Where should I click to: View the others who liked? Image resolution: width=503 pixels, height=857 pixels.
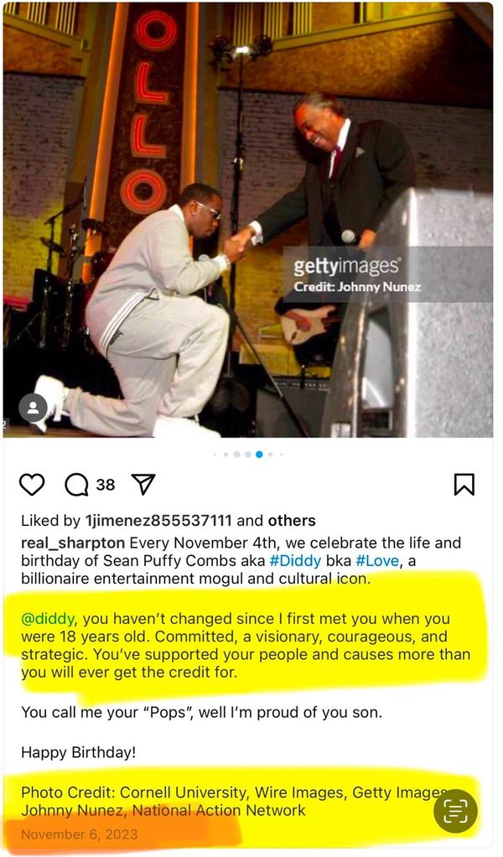[x=292, y=520]
